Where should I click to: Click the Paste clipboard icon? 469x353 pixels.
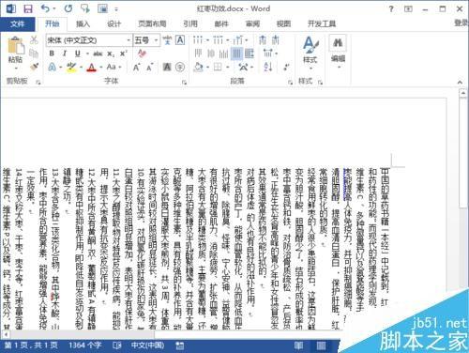16,45
